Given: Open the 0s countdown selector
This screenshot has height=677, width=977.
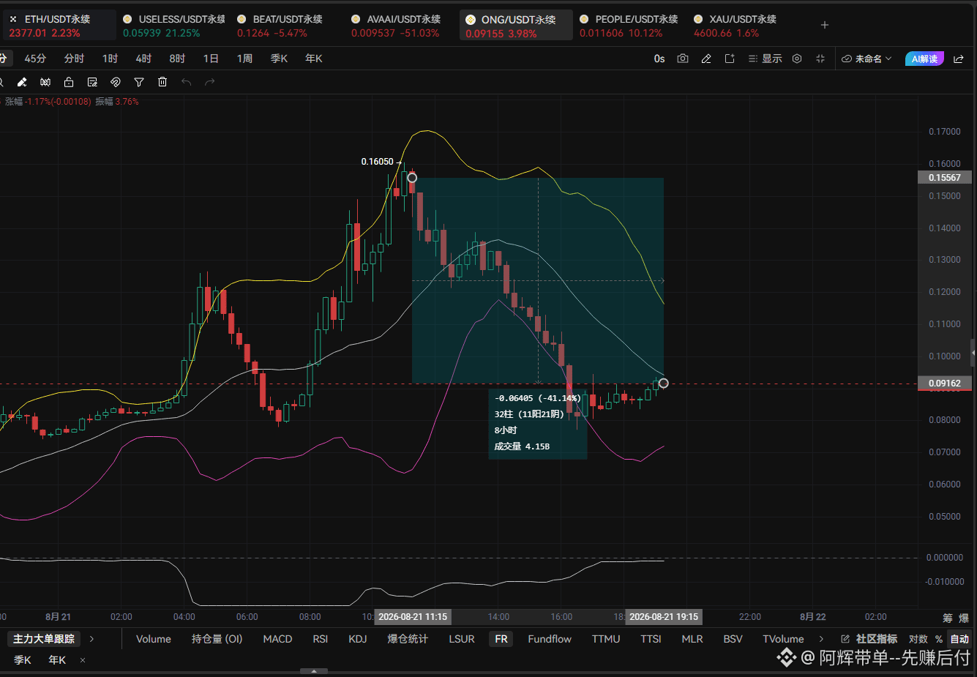Looking at the screenshot, I should [659, 59].
